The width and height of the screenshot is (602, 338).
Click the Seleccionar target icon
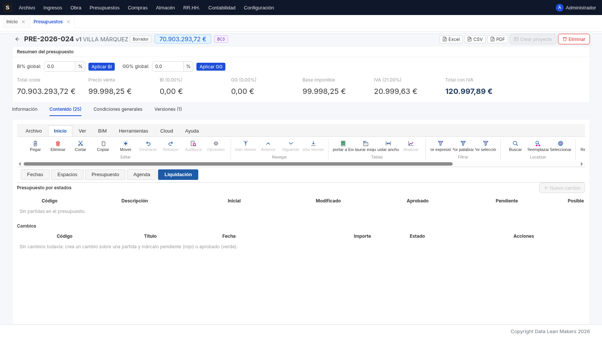[561, 143]
